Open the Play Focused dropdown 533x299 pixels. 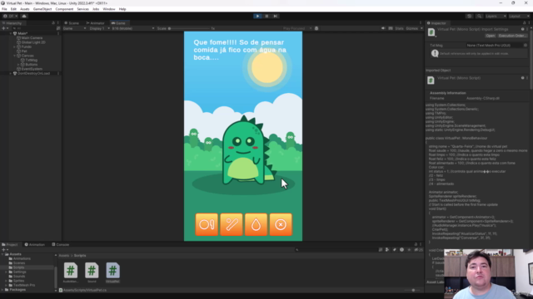tap(297, 28)
